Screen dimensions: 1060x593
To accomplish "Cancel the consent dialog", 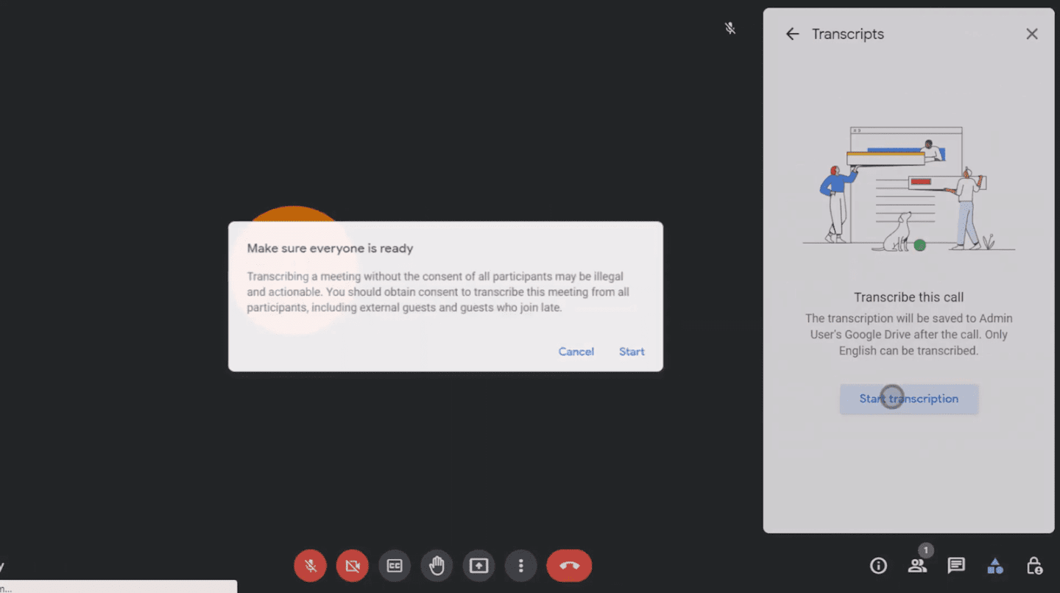I will click(576, 352).
